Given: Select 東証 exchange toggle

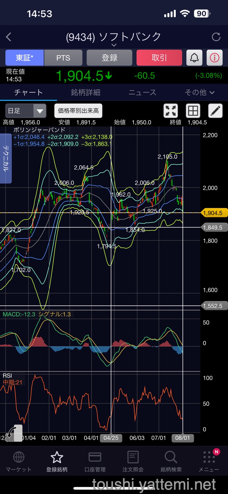Looking at the screenshot, I should tap(25, 58).
